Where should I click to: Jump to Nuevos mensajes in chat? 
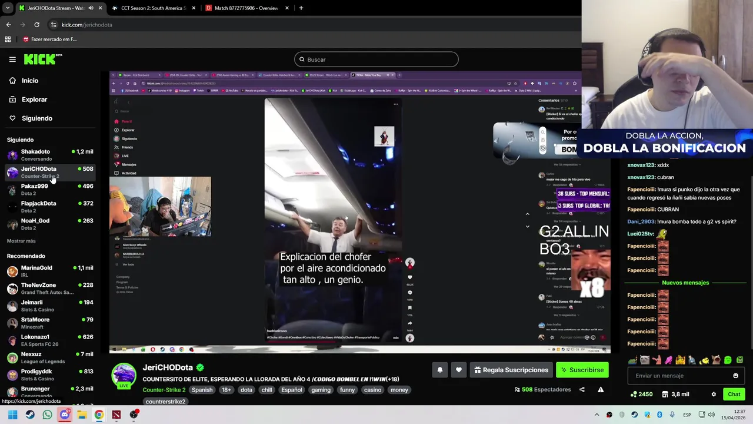pos(685,283)
